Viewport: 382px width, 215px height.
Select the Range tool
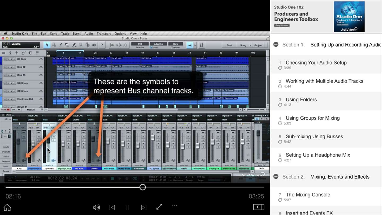54,45
